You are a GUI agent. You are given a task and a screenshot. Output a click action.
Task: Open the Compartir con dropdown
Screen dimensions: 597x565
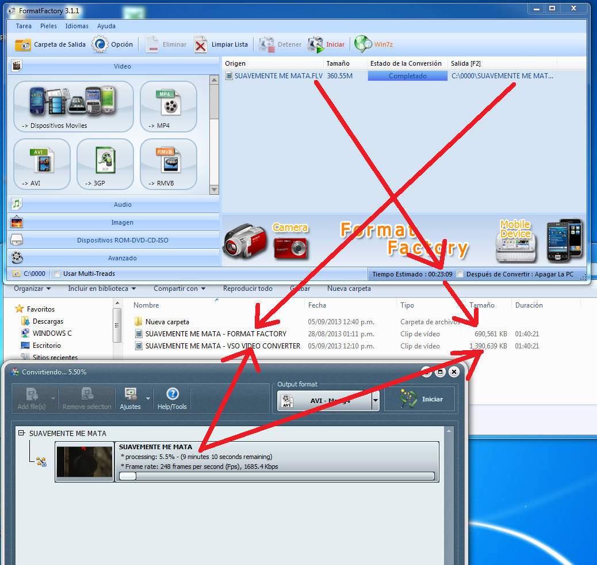(x=179, y=289)
